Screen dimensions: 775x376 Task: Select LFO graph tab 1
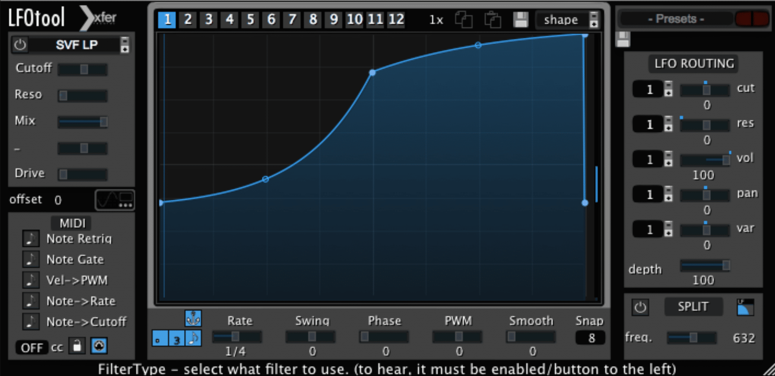point(167,19)
